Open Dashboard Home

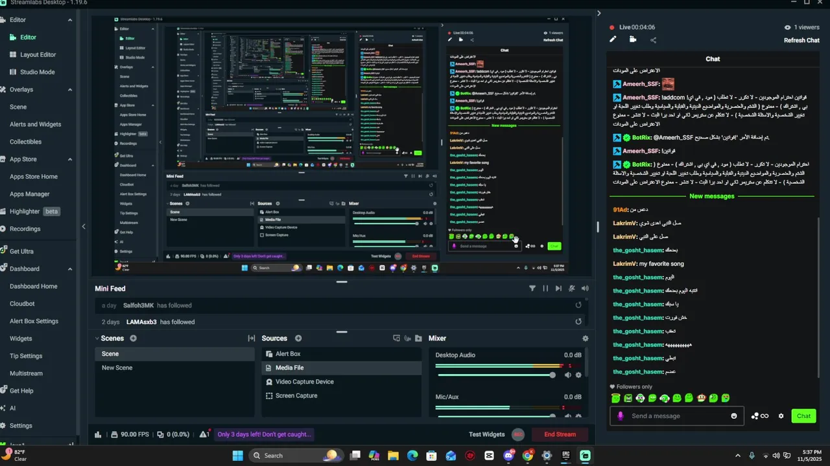34,286
